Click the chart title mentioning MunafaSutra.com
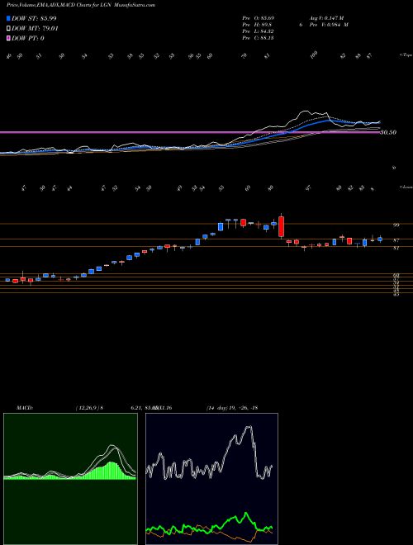This screenshot has height=545, width=413. click(81, 5)
